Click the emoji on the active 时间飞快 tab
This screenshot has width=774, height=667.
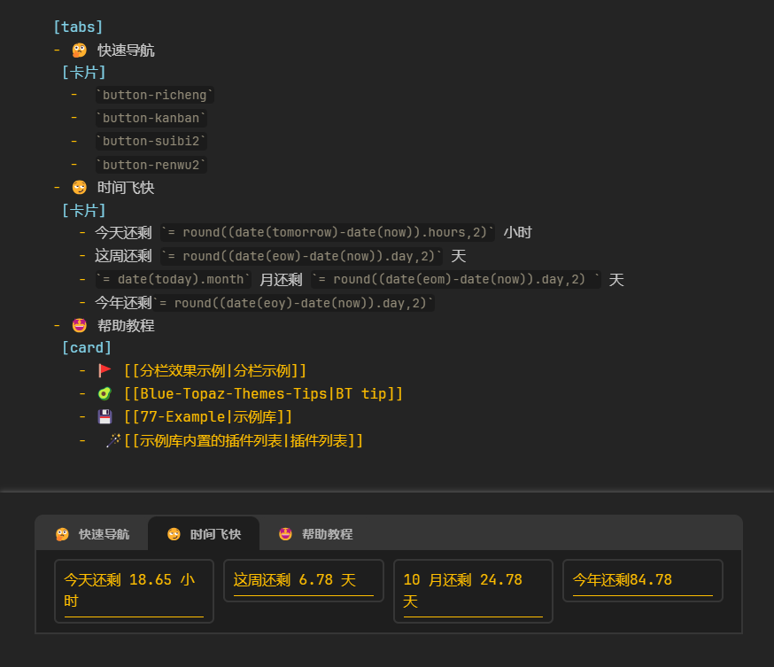point(174,534)
